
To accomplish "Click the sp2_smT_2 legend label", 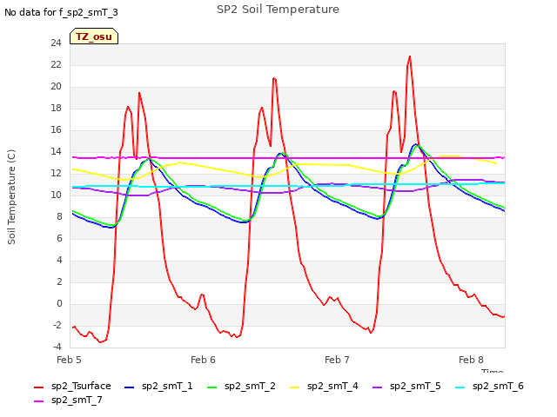I will [x=250, y=386].
